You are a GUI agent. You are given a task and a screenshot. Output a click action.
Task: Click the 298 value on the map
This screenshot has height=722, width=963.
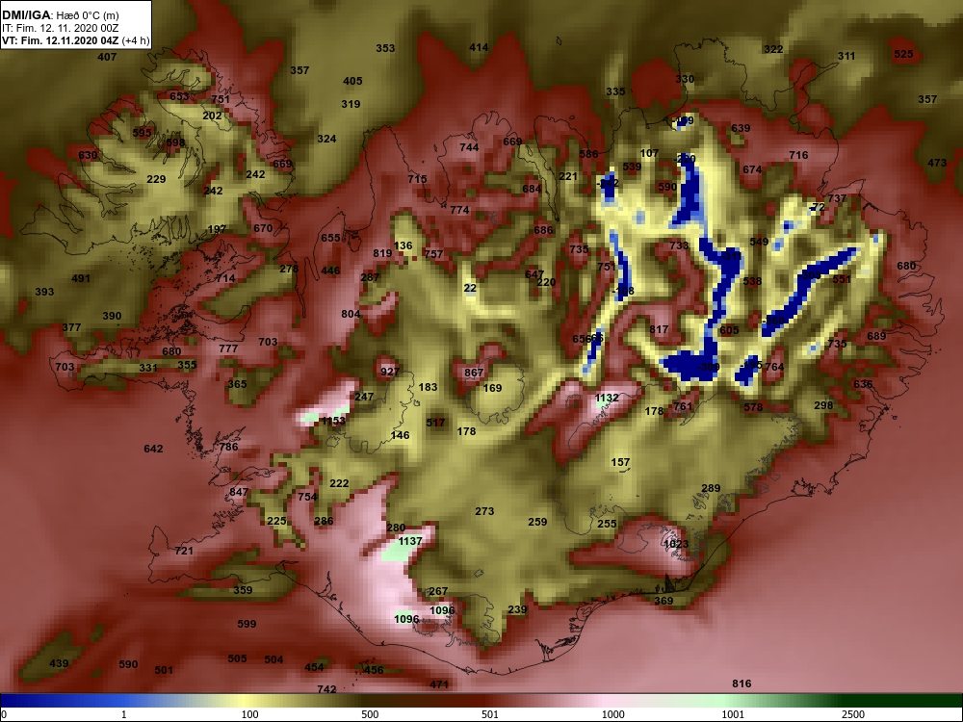pos(823,406)
